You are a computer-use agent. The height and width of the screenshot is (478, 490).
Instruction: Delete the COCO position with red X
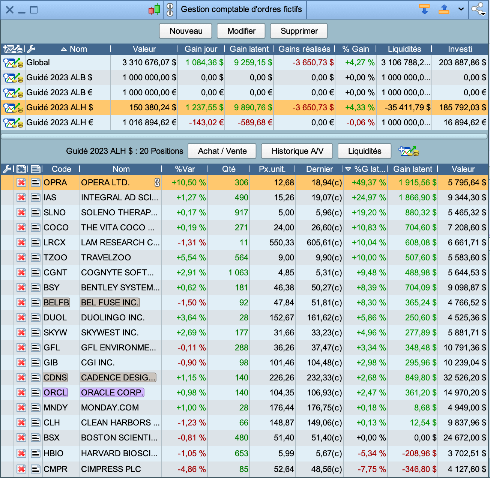[21, 228]
